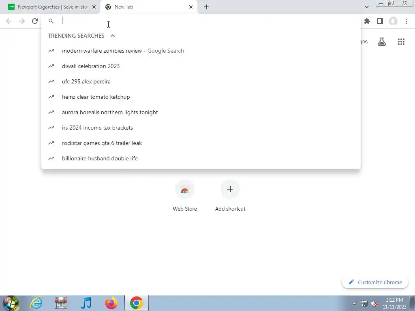Open the side panel icon

pos(380,21)
